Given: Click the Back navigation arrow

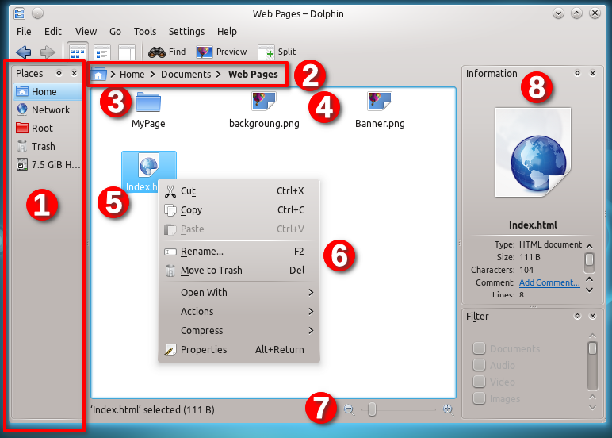Looking at the screenshot, I should (24, 52).
